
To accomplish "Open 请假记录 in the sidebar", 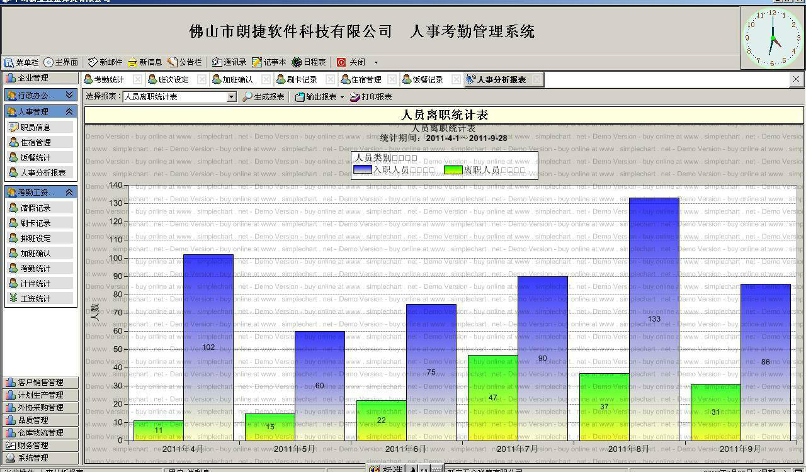I will click(x=40, y=208).
